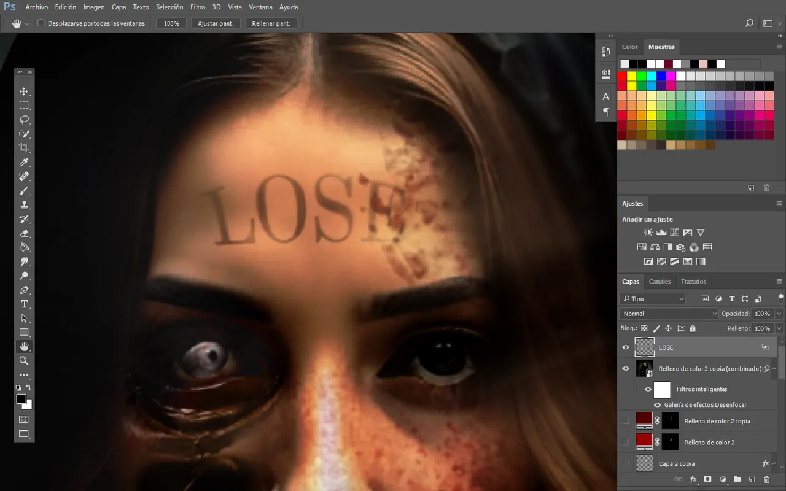786x491 pixels.
Task: Toggle lock transparent pixels in Capas
Action: tap(644, 329)
